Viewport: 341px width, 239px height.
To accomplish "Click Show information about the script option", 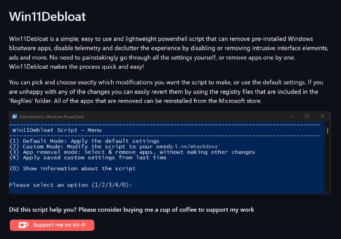I will click(72, 169).
